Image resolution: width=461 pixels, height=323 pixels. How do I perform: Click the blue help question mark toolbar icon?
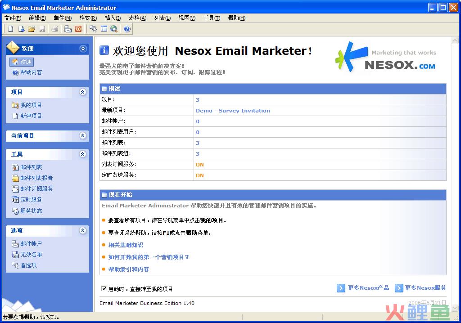[x=127, y=29]
